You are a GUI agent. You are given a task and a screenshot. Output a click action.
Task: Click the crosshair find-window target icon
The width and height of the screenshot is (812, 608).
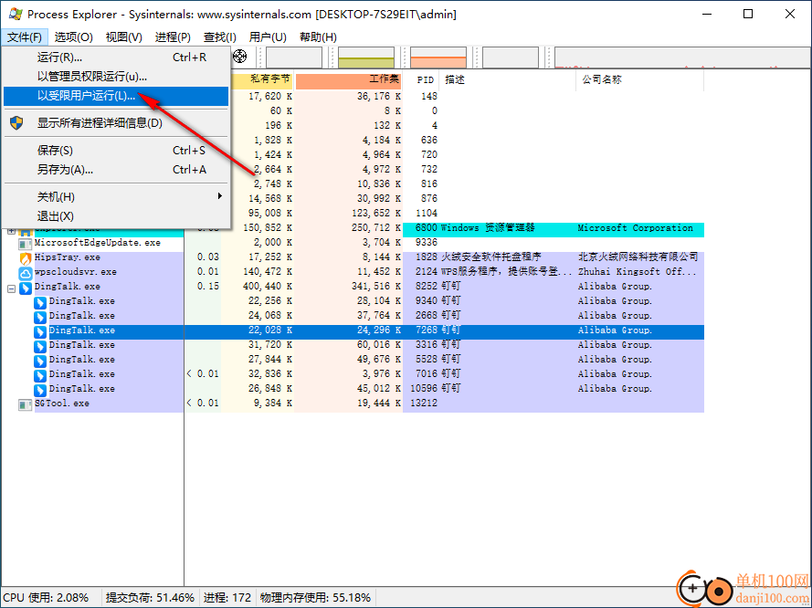coord(239,56)
